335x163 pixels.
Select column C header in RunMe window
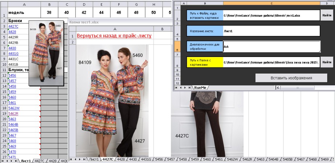click(271, 3)
